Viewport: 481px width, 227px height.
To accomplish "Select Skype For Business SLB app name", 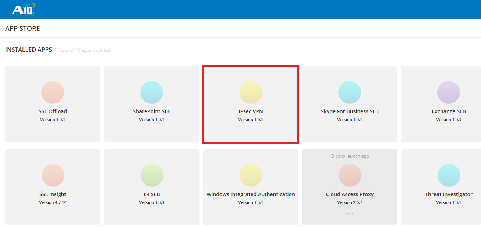I will 350,111.
